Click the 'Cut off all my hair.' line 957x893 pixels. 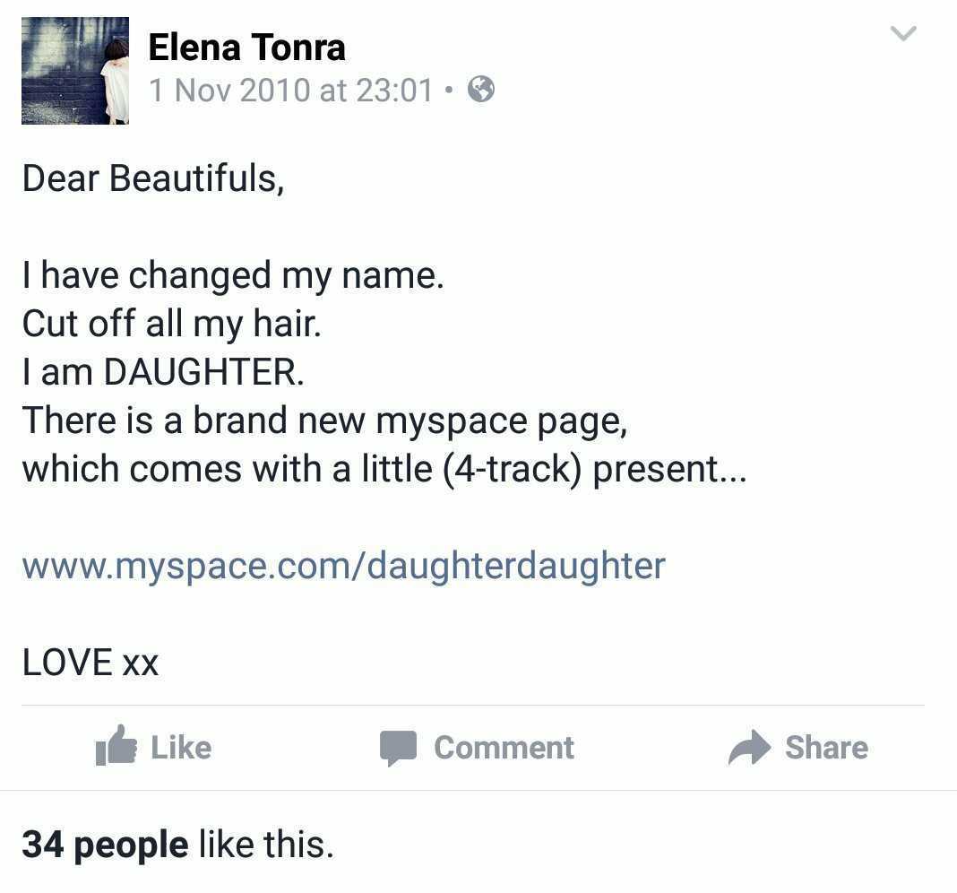[171, 324]
